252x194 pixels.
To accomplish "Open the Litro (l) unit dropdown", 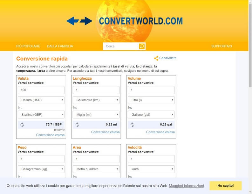I will (x=151, y=100).
